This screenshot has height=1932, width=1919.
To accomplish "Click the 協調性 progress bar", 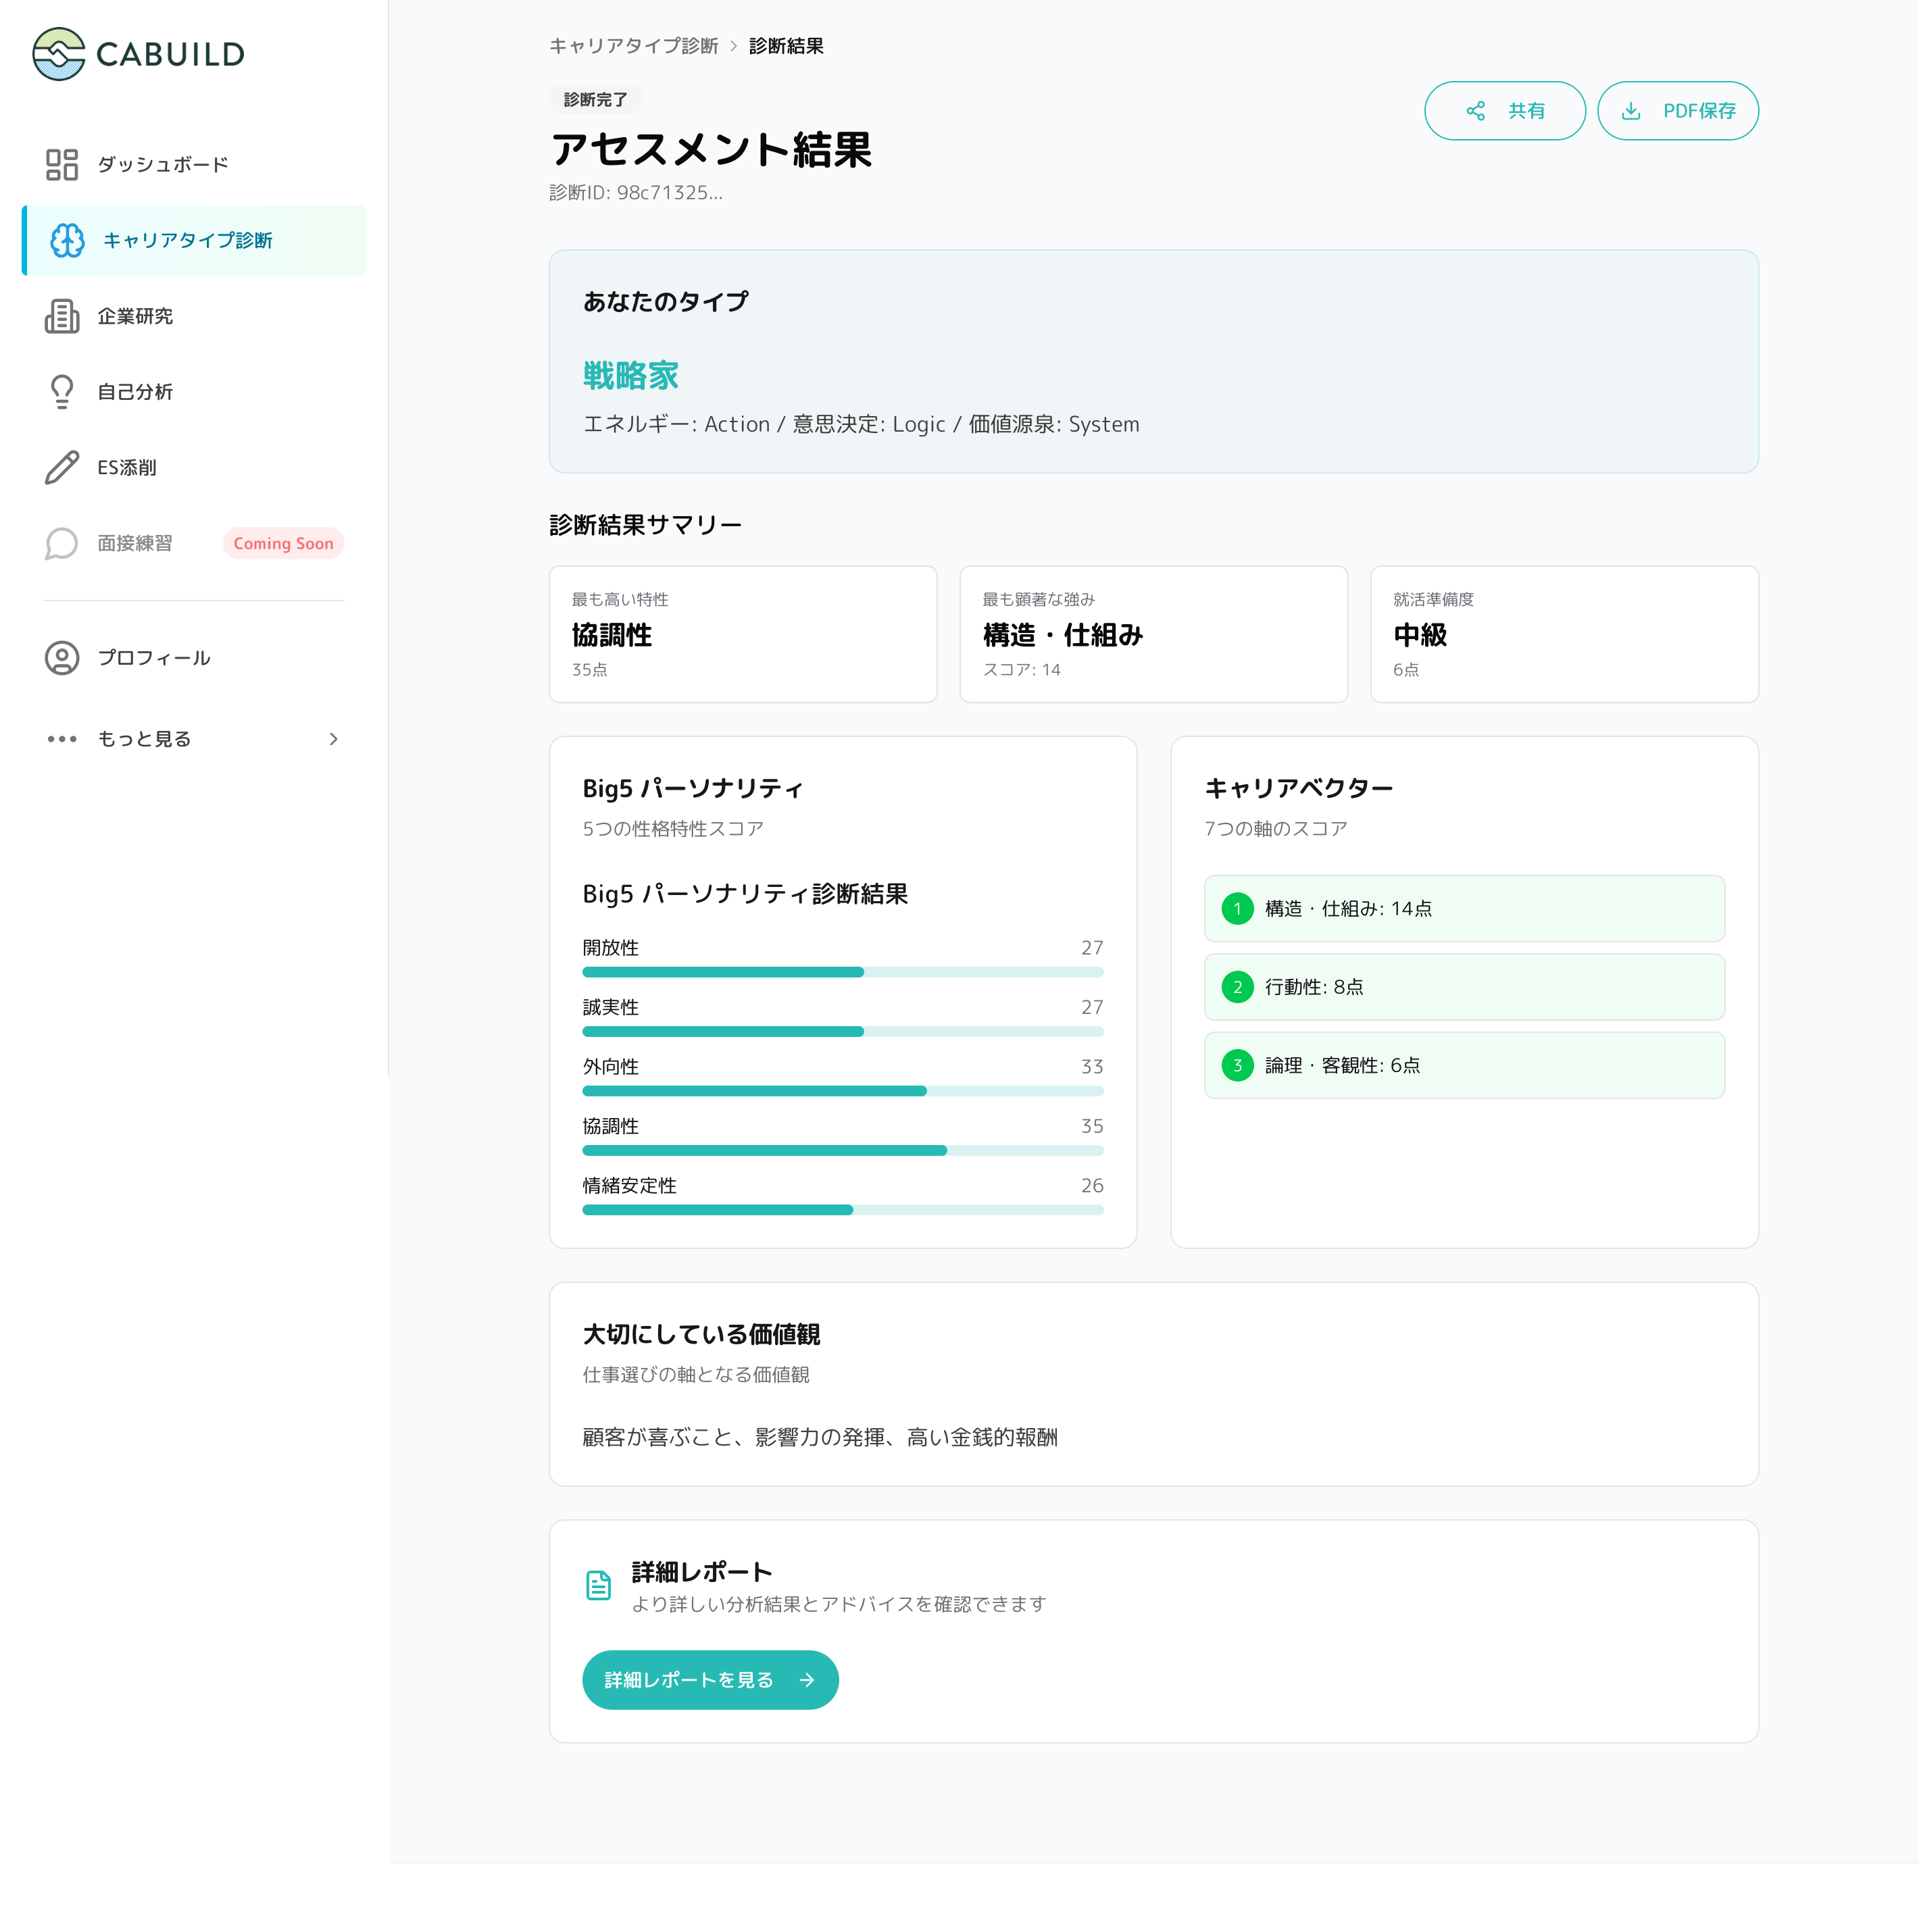I will coord(843,1151).
